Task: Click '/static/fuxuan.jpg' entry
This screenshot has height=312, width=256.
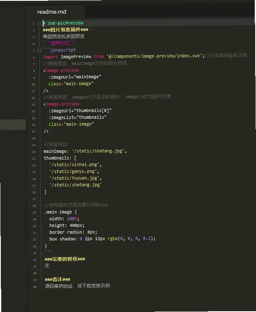Action: [75, 178]
